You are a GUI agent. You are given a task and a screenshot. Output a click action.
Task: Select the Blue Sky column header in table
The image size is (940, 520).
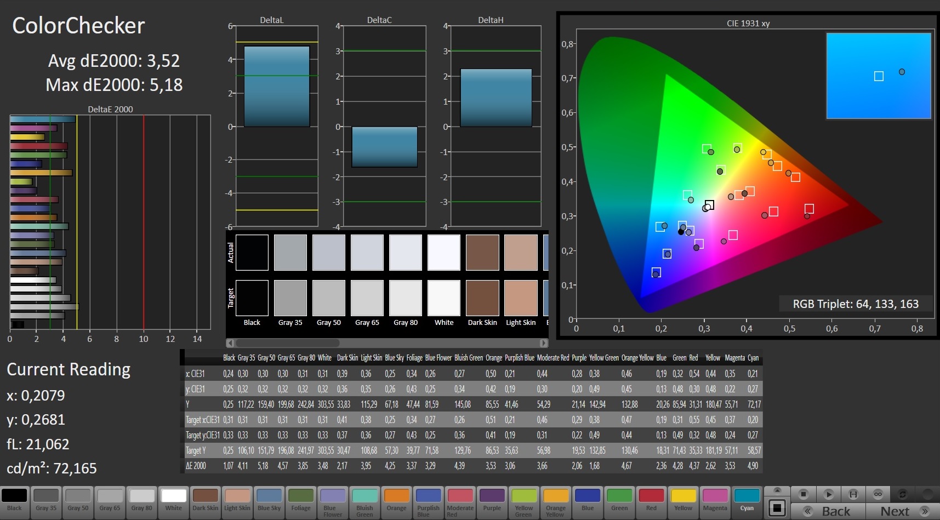(x=394, y=358)
